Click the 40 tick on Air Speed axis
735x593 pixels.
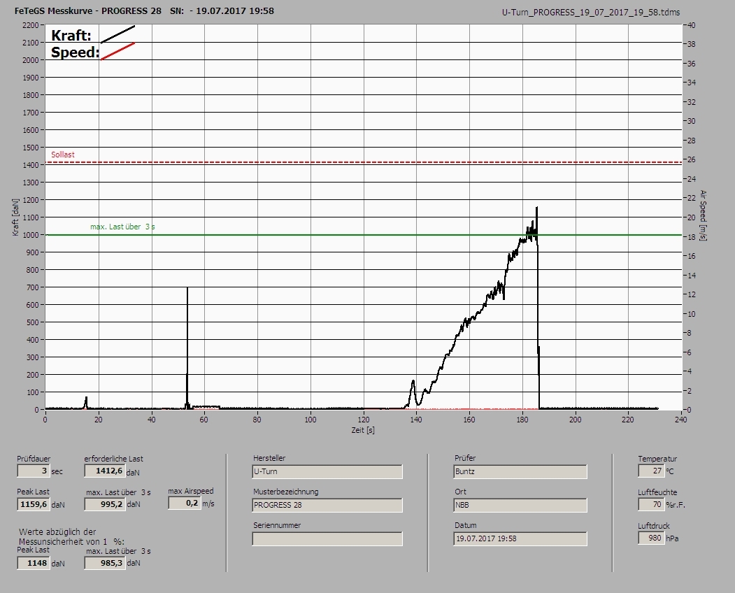coord(691,25)
